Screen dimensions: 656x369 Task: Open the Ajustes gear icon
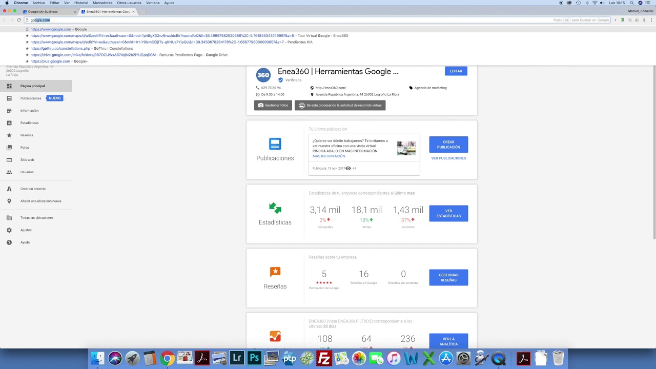coord(9,230)
